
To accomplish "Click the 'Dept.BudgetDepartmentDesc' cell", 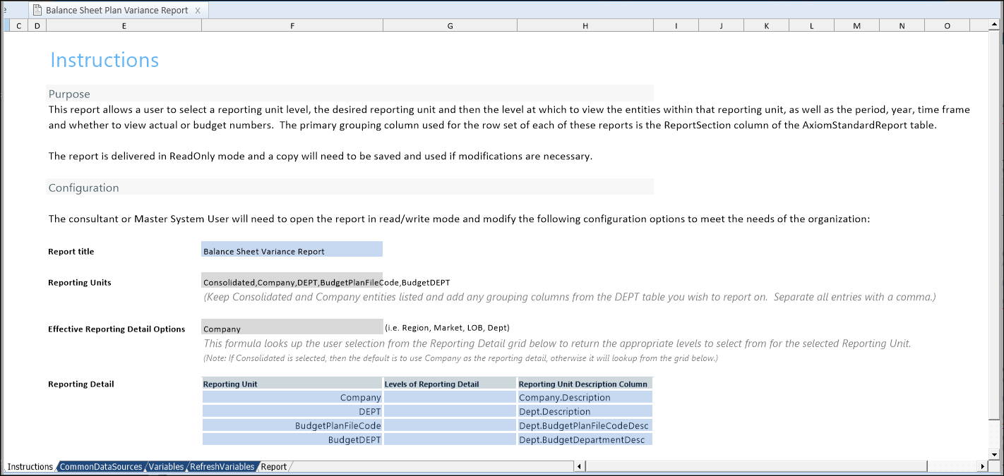I will point(585,440).
